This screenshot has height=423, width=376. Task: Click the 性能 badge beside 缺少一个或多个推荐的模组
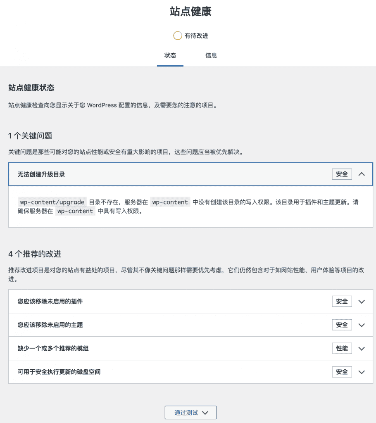pyautogui.click(x=342, y=348)
